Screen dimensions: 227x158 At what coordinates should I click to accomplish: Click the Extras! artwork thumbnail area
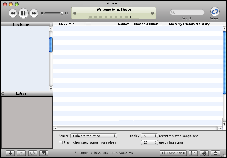[x=27, y=122]
